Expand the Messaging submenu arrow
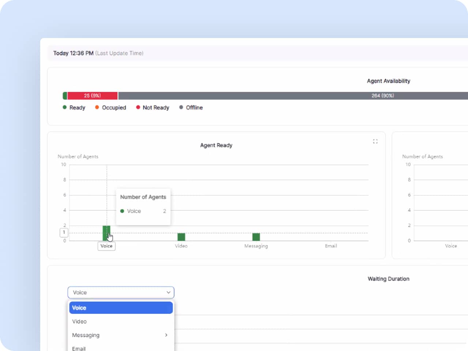 pos(166,335)
